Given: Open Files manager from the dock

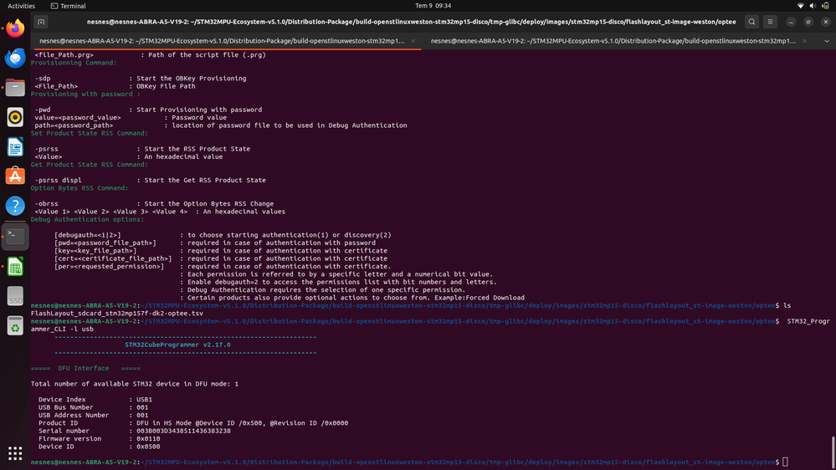Looking at the screenshot, I should (x=15, y=87).
